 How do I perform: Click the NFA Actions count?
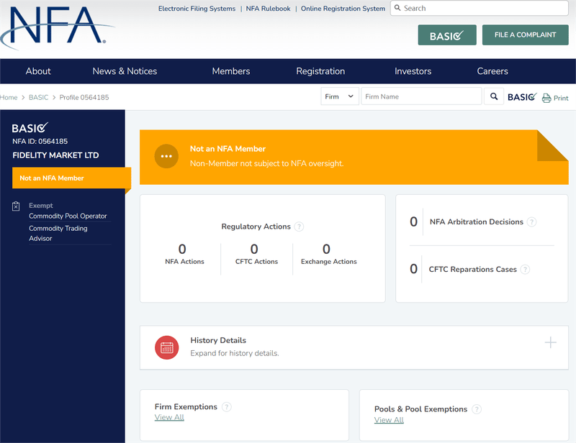point(182,250)
